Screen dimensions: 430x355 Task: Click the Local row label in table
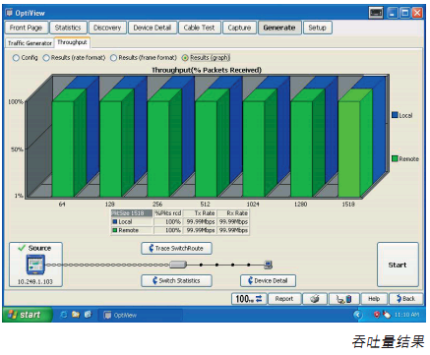[125, 222]
